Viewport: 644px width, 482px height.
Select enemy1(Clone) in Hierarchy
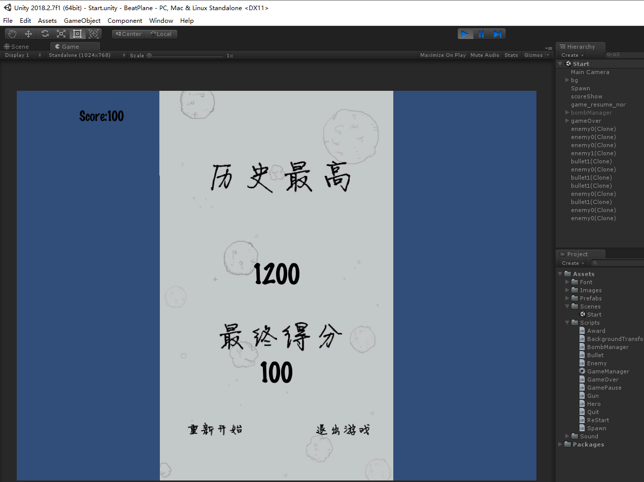point(593,153)
